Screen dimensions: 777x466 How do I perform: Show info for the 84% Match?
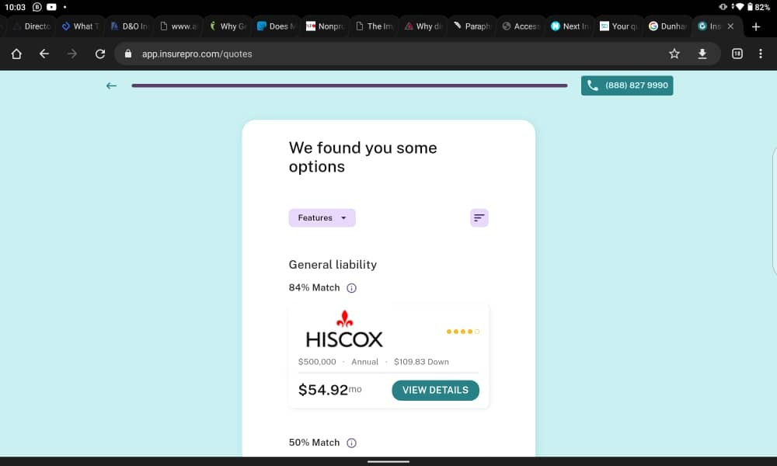[351, 288]
